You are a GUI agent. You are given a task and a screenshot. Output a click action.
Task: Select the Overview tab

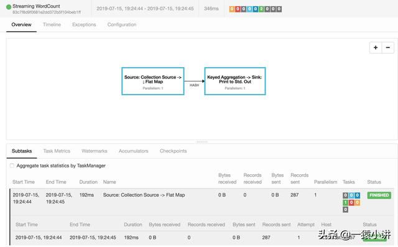(x=21, y=25)
